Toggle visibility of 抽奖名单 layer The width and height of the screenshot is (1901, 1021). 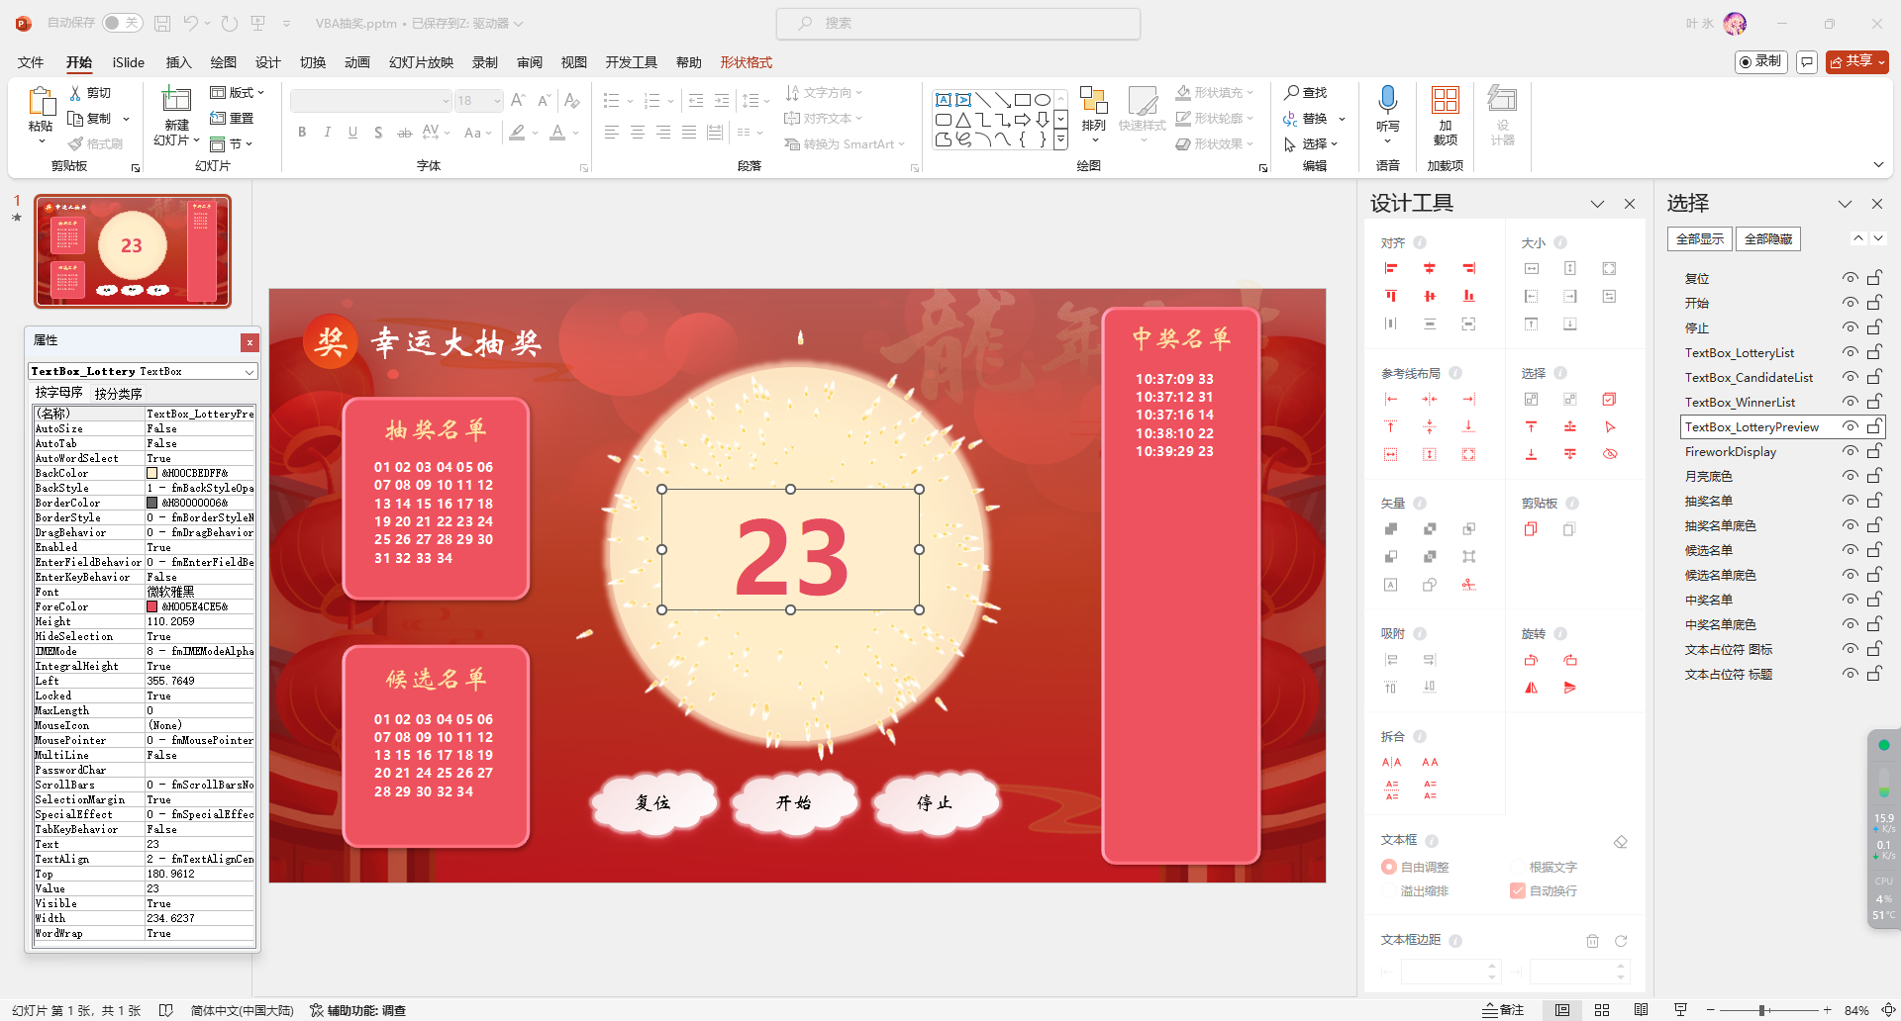coord(1849,501)
